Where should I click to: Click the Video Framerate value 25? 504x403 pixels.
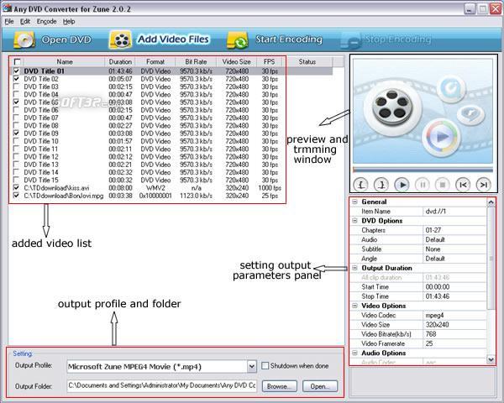tap(454, 343)
